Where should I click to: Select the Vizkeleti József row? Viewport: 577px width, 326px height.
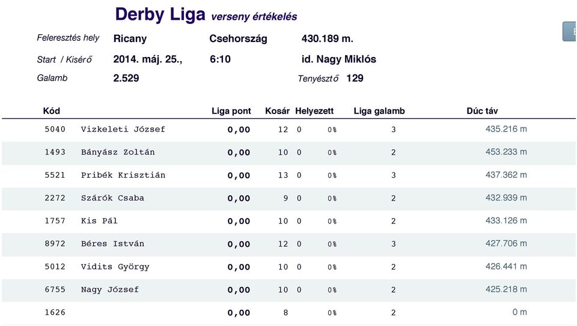point(288,130)
